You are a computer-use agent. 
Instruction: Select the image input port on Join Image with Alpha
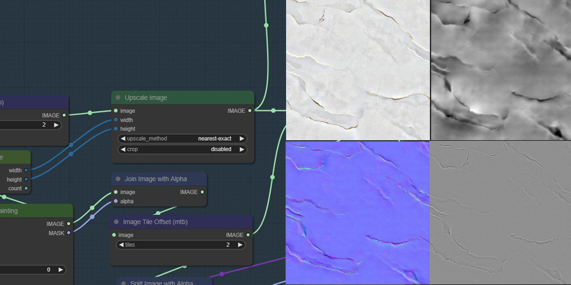(x=116, y=192)
